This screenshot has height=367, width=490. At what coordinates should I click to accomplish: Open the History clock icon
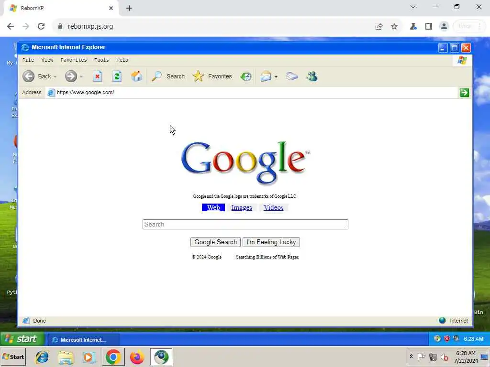pos(246,76)
